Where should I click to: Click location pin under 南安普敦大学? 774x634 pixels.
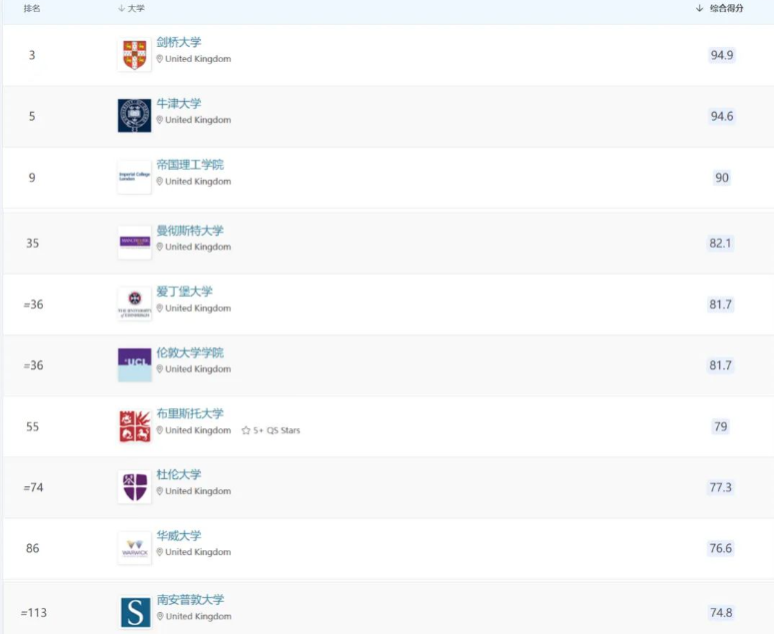coord(160,616)
